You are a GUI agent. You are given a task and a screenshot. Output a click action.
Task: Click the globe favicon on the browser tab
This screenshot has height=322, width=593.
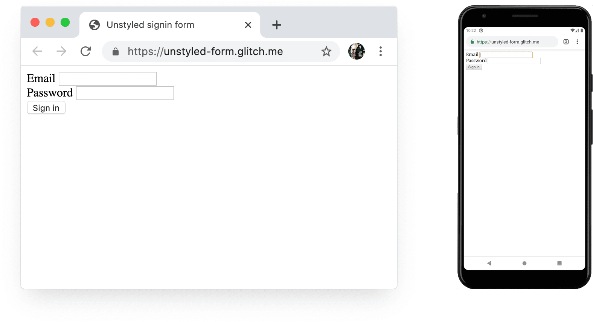point(94,25)
